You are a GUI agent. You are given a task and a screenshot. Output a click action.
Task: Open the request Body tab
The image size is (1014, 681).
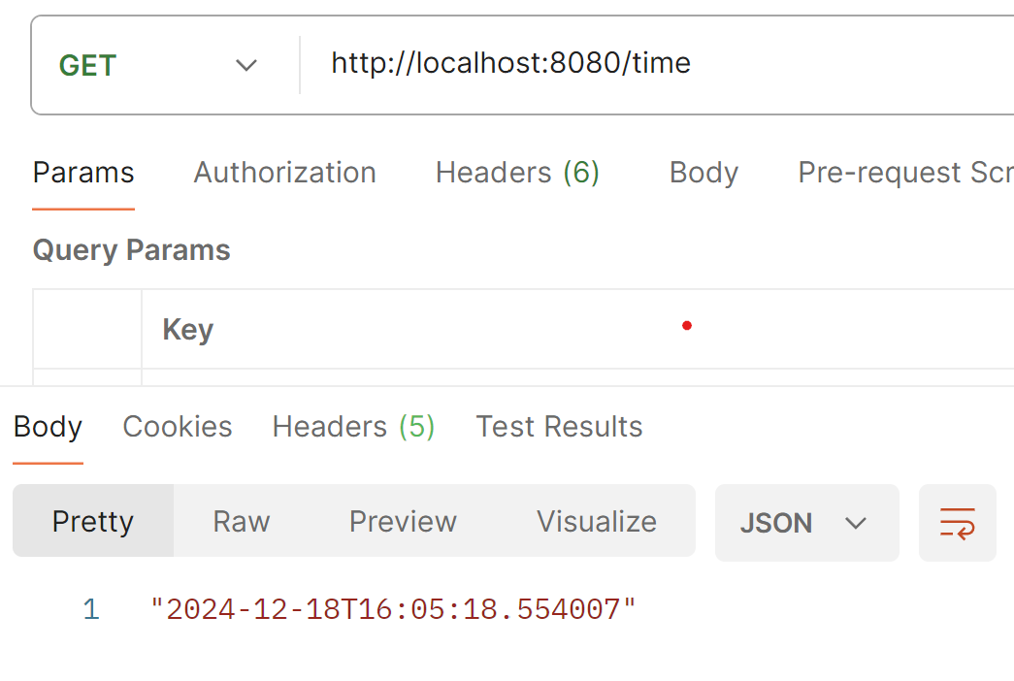(703, 173)
